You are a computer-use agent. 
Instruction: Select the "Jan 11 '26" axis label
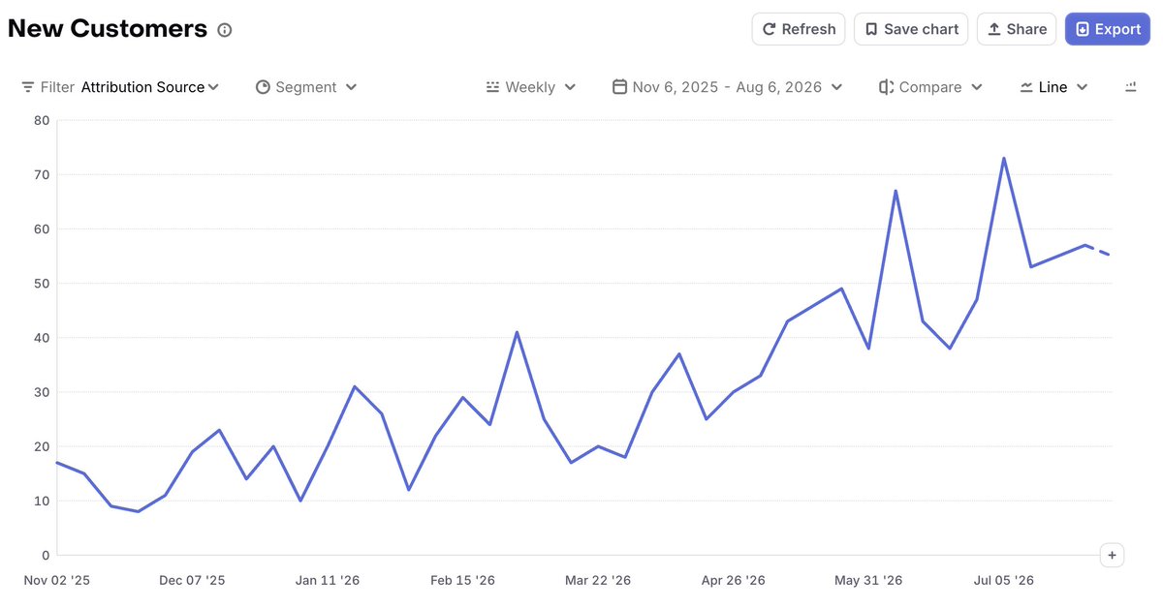click(x=328, y=581)
